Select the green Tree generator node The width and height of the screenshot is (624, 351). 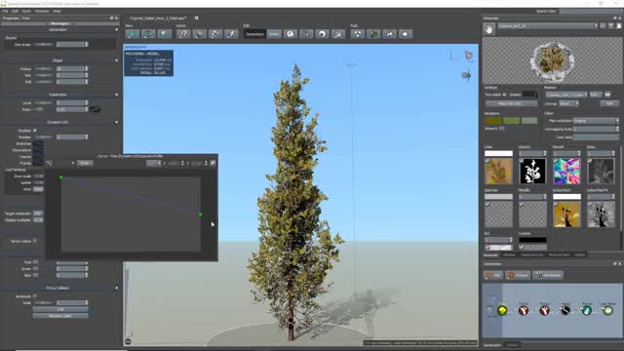pos(502,310)
